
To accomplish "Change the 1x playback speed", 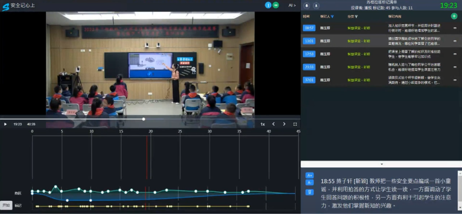I will point(263,124).
